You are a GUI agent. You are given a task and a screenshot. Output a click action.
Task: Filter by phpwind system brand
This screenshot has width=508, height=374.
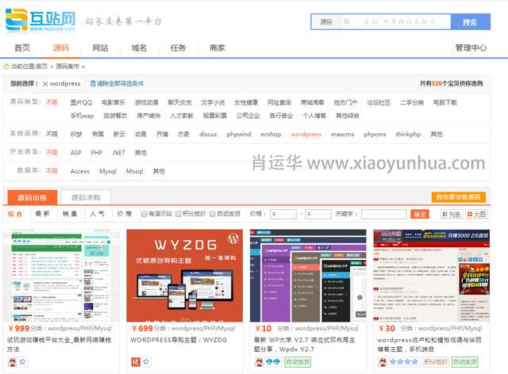pos(239,134)
